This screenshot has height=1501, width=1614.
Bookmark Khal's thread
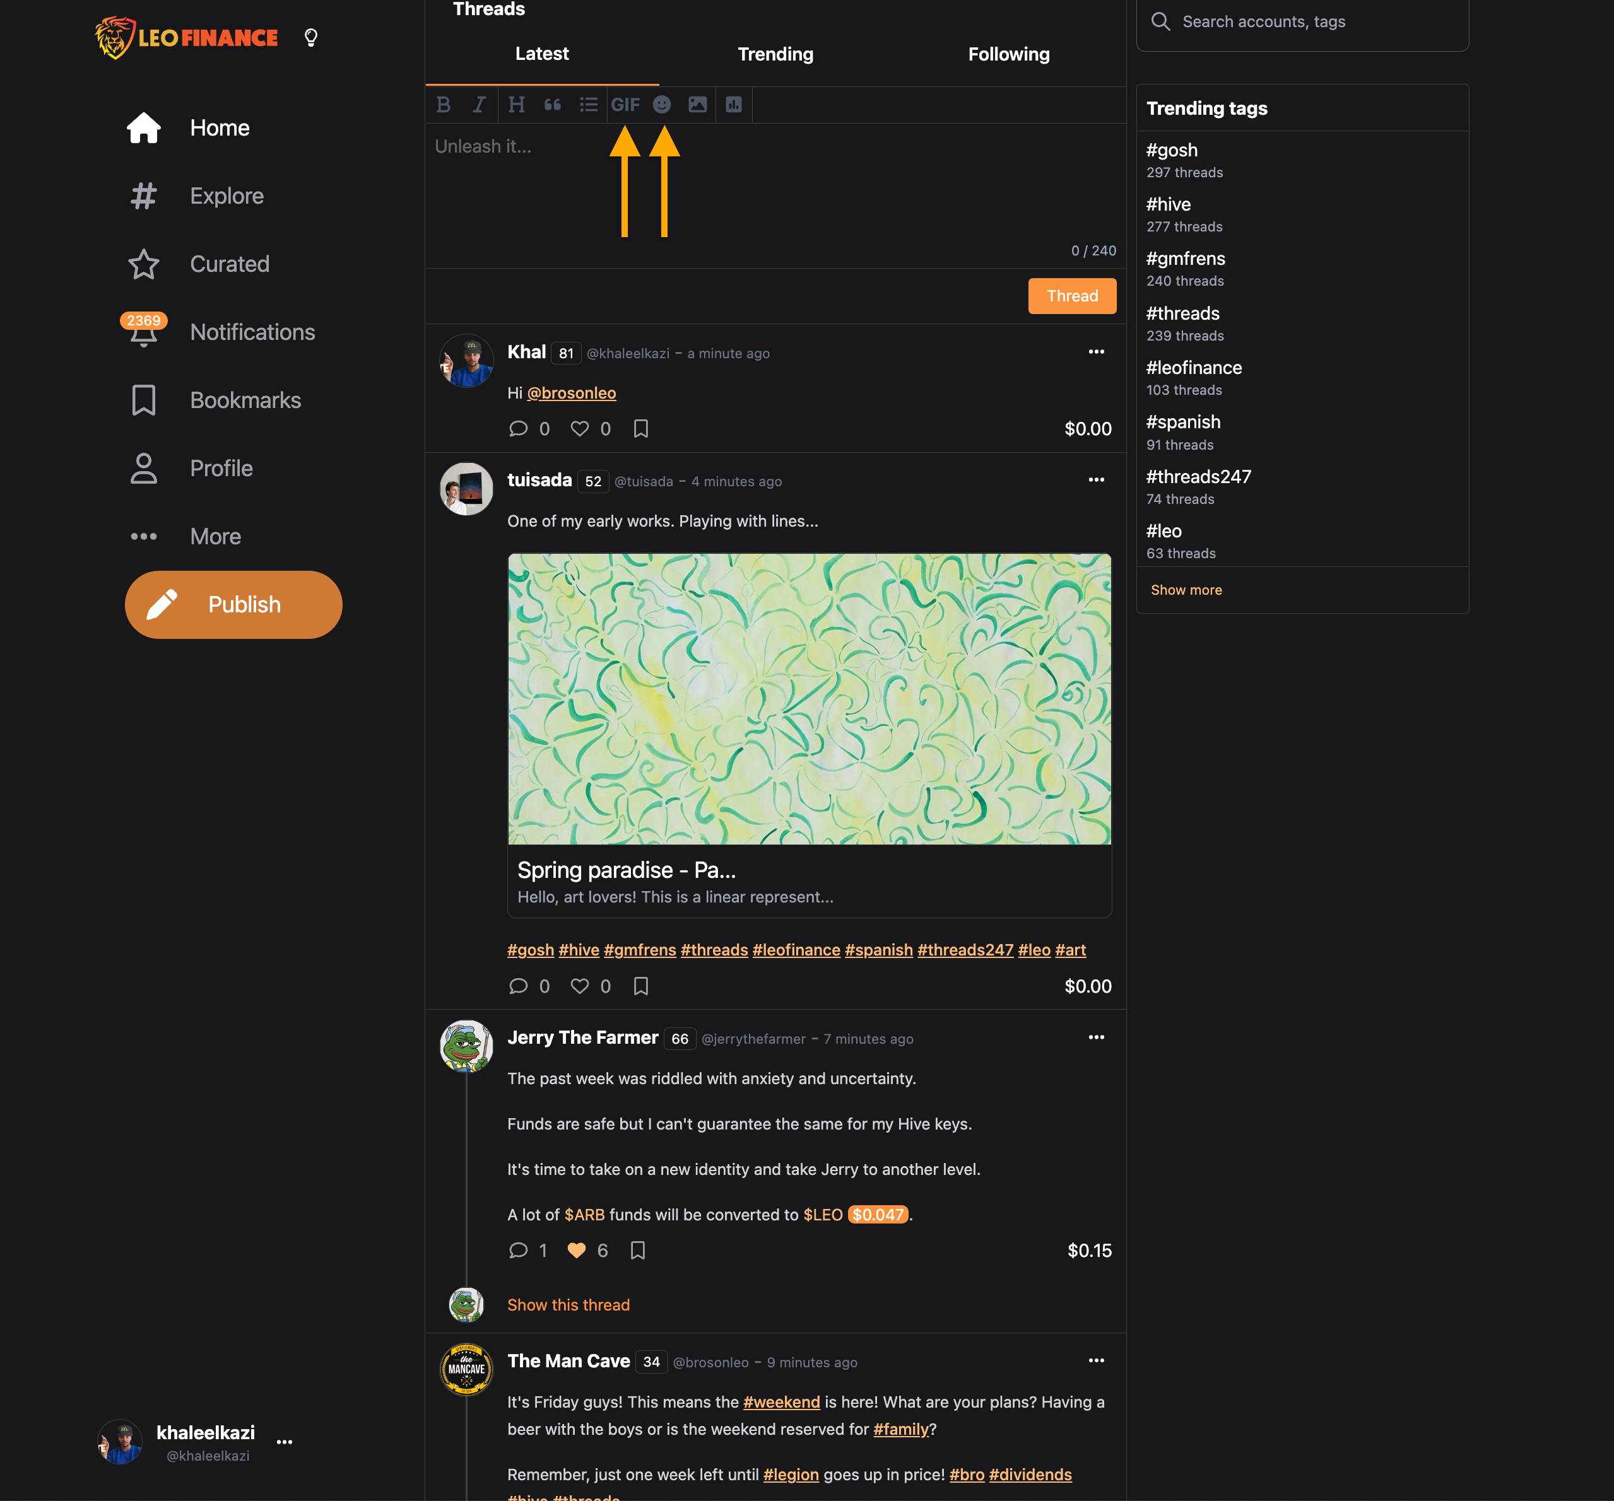pyautogui.click(x=640, y=428)
